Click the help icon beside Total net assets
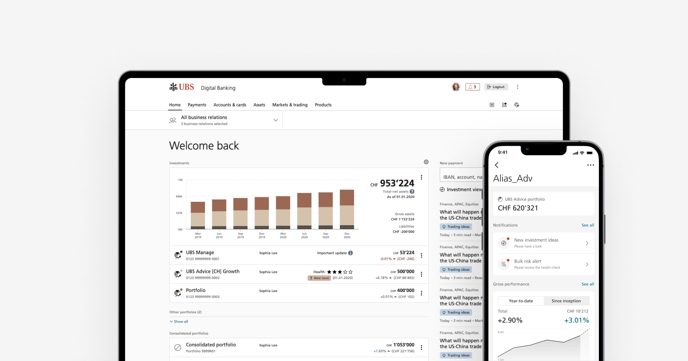This screenshot has width=688, height=361. [412, 192]
